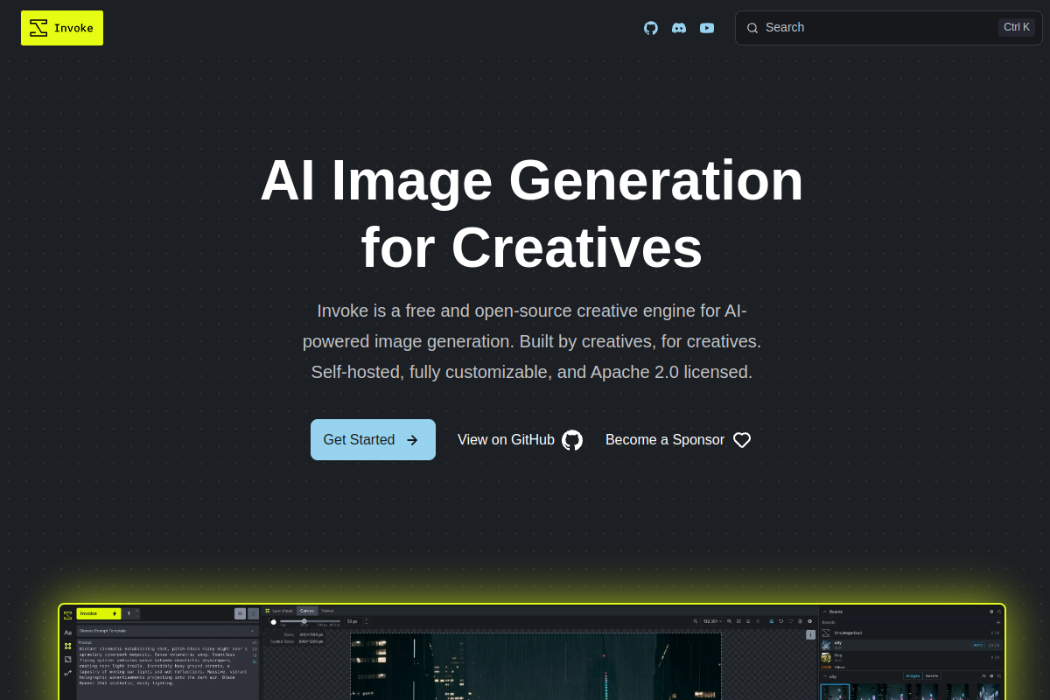Collapse the city gallery section chevron
1050x700 pixels.
point(825,676)
